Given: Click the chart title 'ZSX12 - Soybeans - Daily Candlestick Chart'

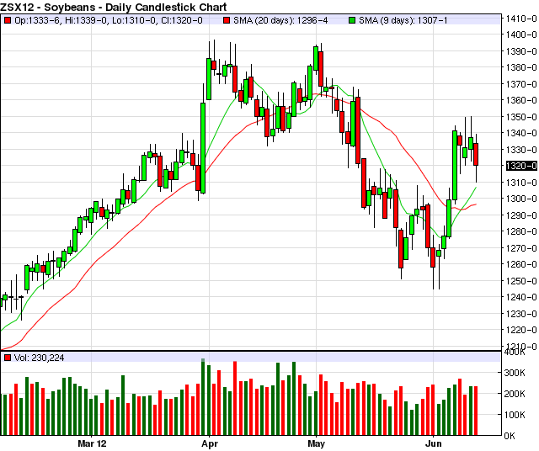Looking at the screenshot, I should [114, 7].
